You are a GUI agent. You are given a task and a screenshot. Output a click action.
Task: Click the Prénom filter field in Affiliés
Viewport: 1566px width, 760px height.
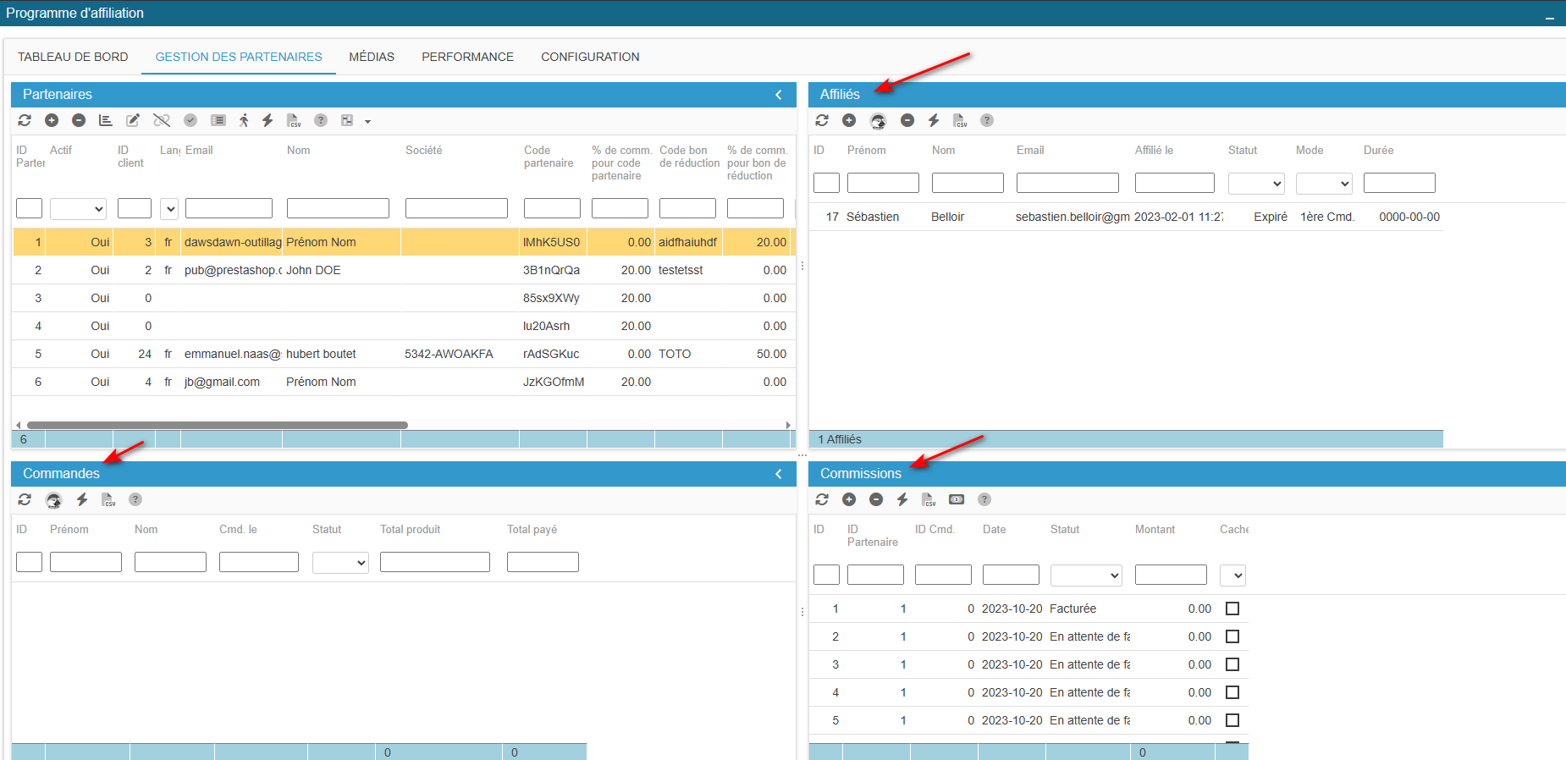883,183
